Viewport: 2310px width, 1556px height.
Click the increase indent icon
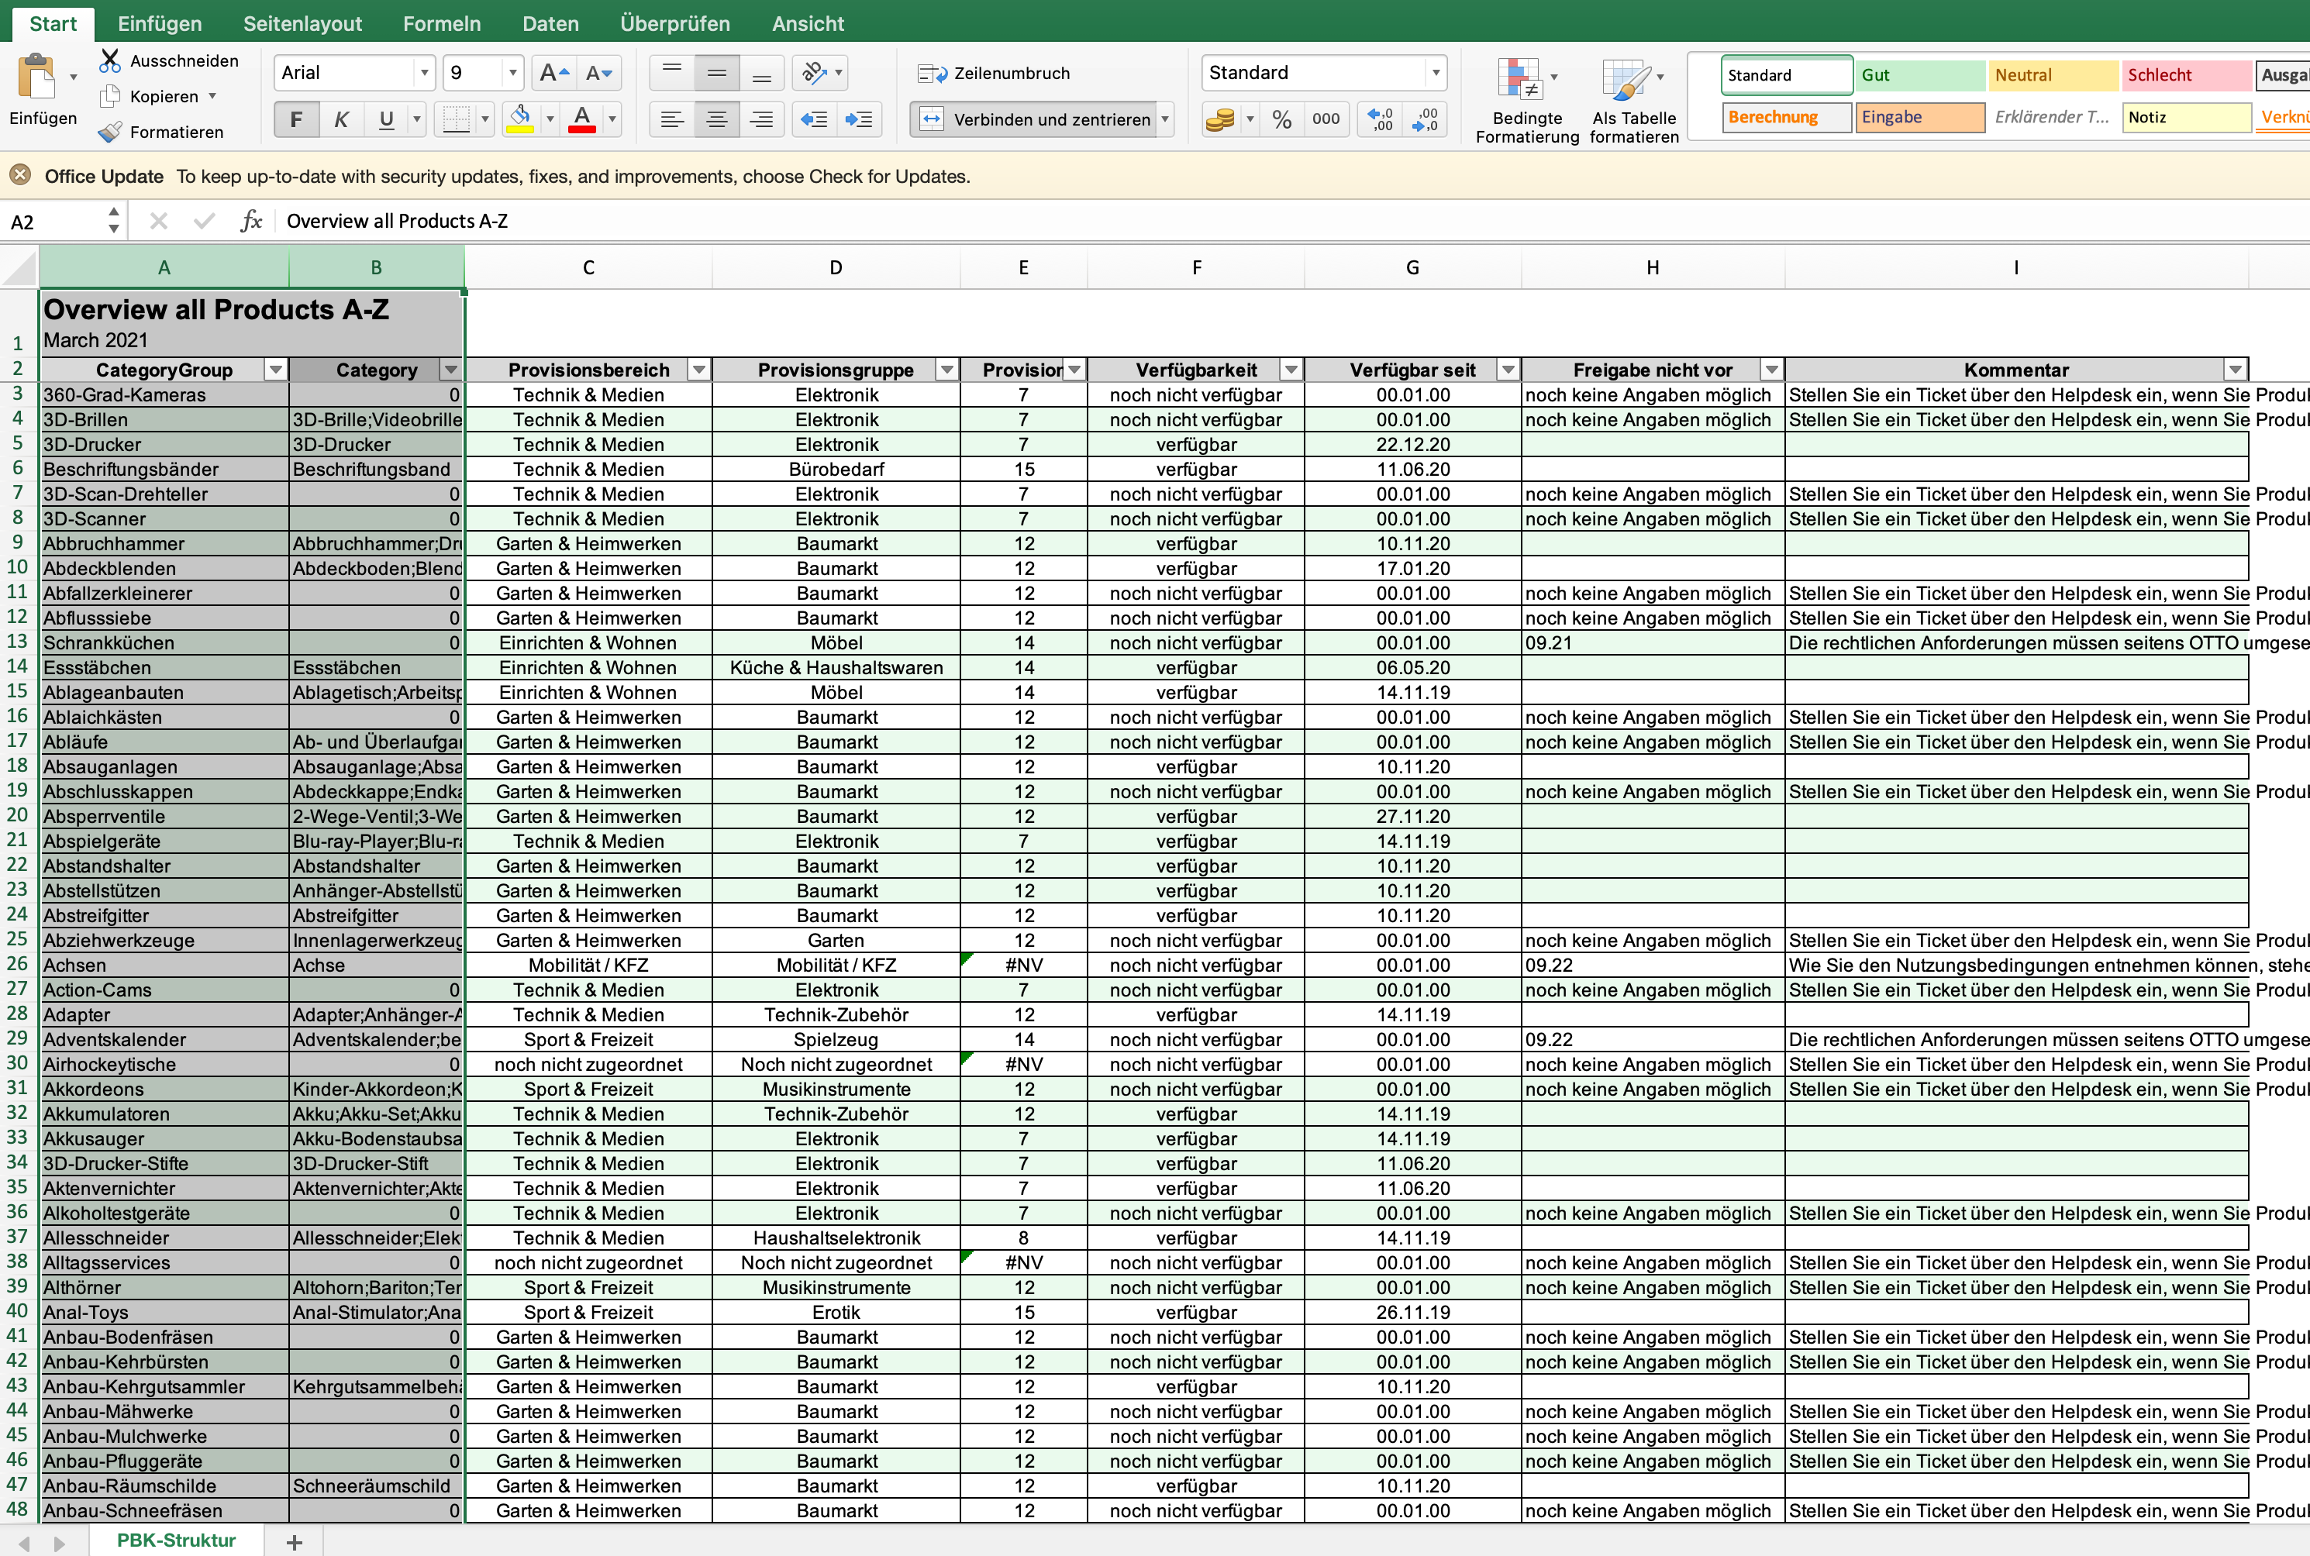pos(859,120)
